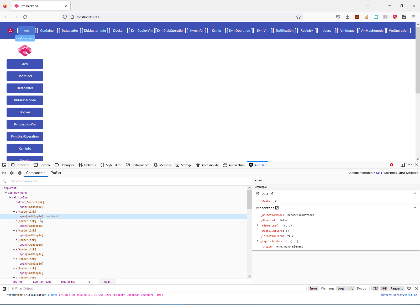The height and width of the screenshot is (305, 420).
Task: Open Properties source link icon
Action: coord(277,208)
